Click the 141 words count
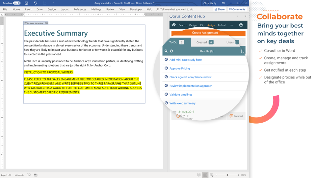 pyautogui.click(x=19, y=175)
